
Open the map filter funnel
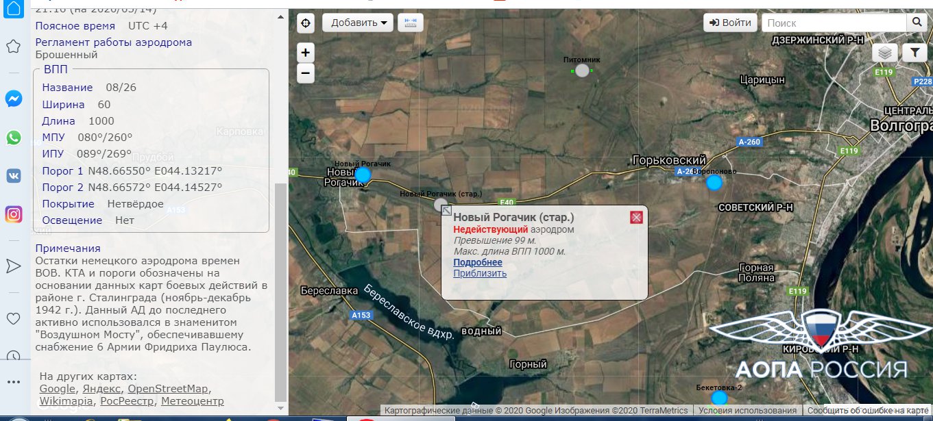[x=914, y=52]
